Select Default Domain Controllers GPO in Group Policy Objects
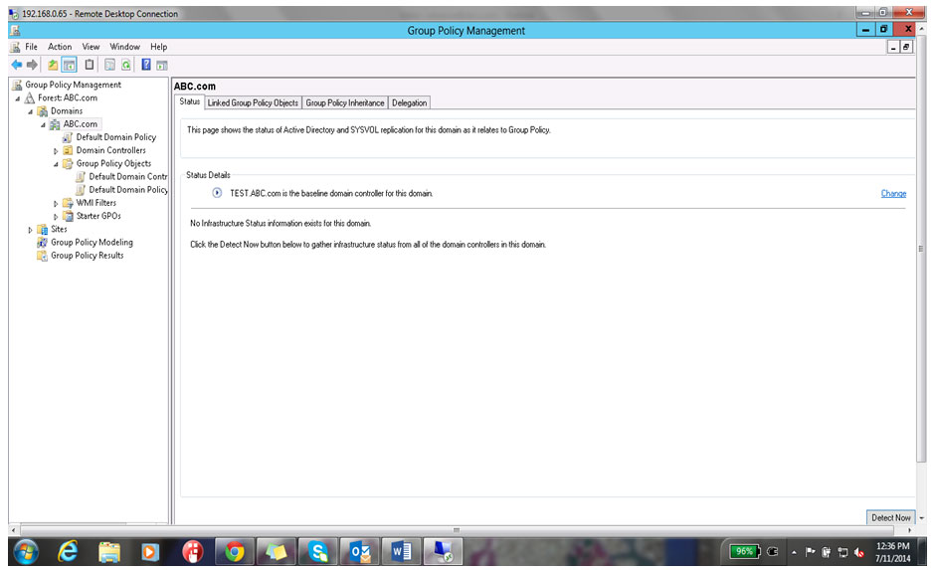This screenshot has height=570, width=933. click(128, 176)
